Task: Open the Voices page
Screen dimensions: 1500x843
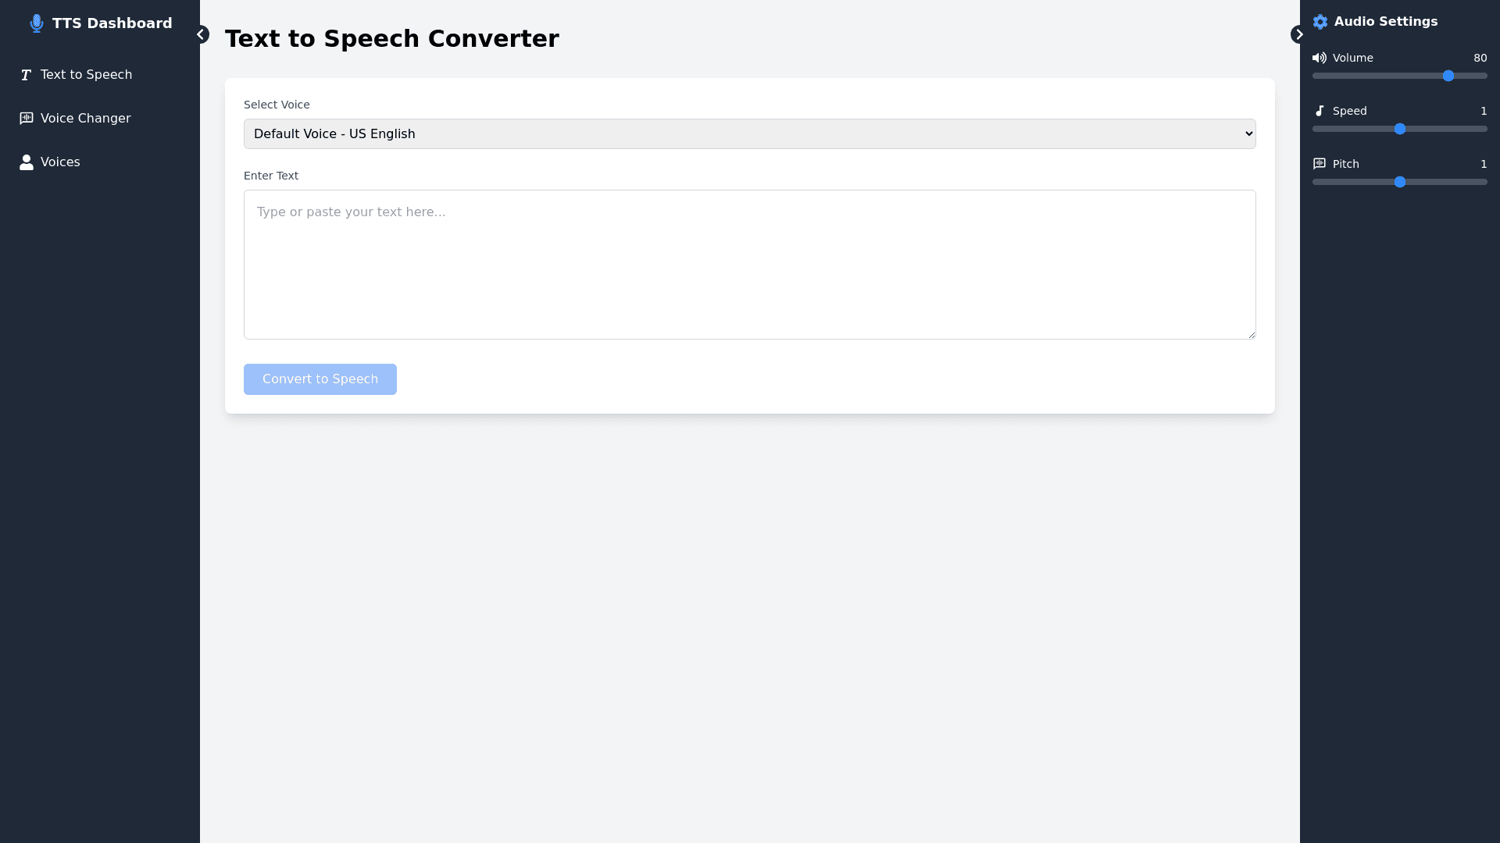Action: [x=60, y=162]
